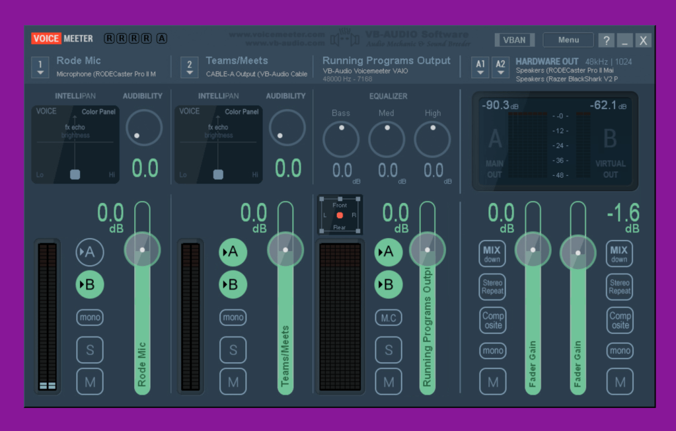Viewport: 676px width, 431px height.
Task: Enable mono on the Rode Mic strip
Action: click(x=90, y=317)
